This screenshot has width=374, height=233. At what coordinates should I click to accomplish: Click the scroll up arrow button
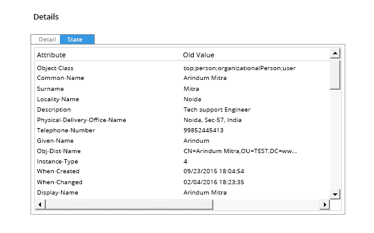(335, 53)
